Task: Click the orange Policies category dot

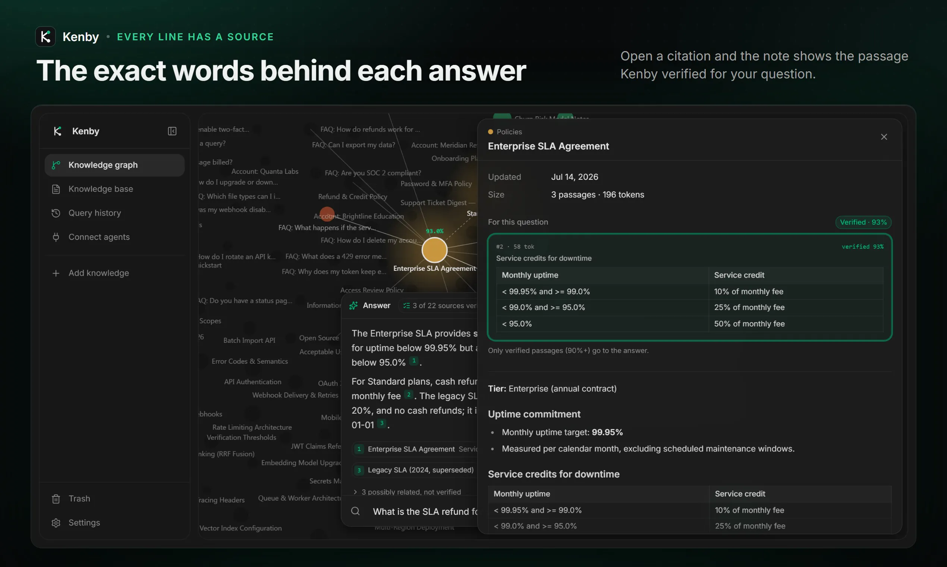Action: click(490, 132)
